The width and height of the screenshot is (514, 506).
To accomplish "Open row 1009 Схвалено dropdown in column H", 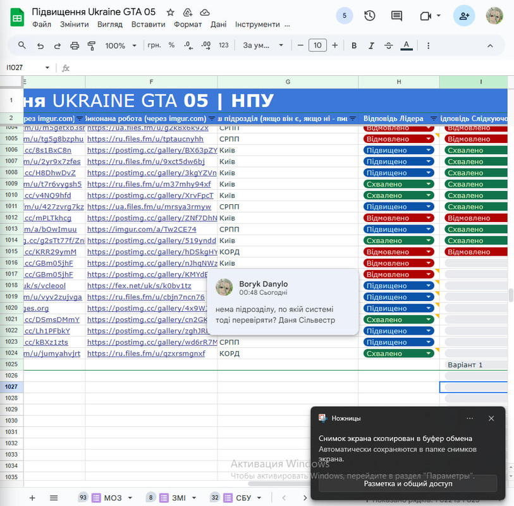I will 429,184.
